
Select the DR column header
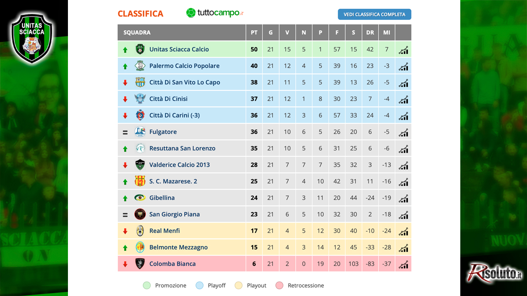pyautogui.click(x=370, y=32)
